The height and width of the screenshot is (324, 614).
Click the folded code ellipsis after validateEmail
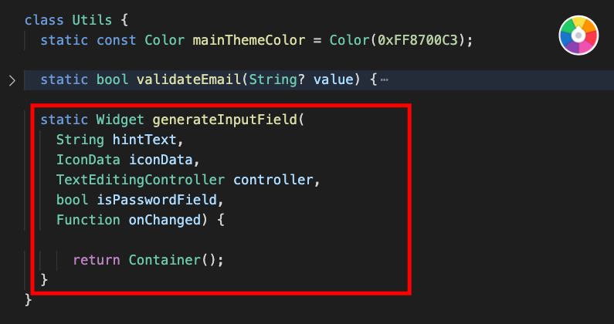click(384, 80)
